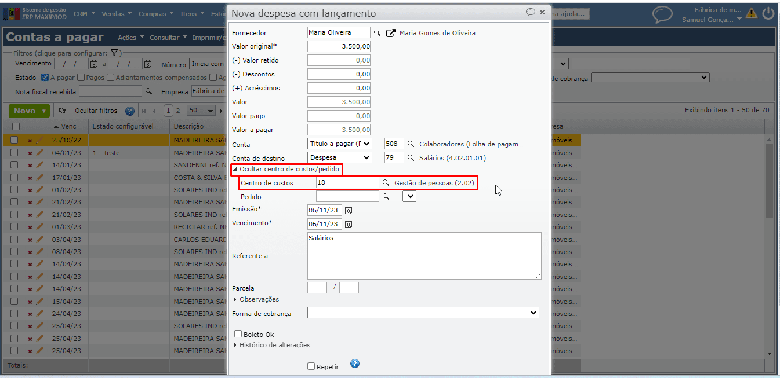Check the Adiantamentos compensados checkbox
This screenshot has height=378, width=780.
point(111,78)
